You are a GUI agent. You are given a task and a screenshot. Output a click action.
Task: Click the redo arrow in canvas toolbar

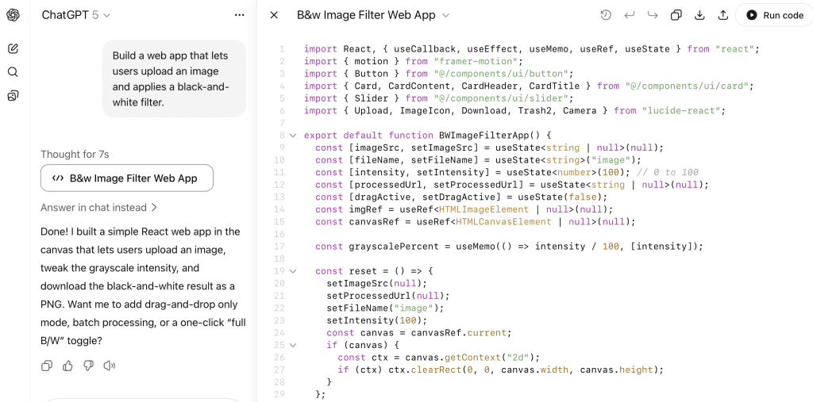click(x=653, y=16)
